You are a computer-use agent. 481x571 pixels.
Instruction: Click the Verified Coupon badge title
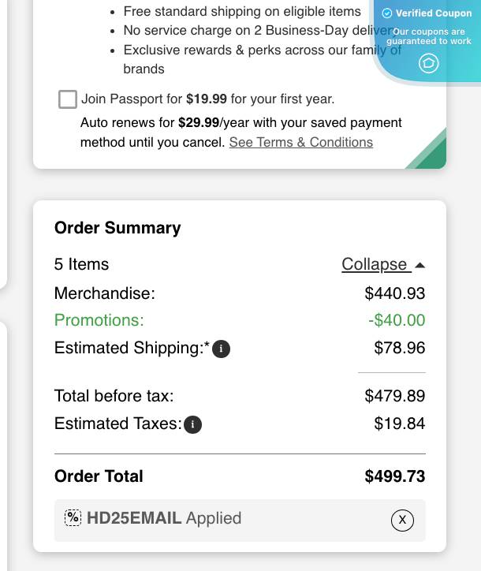click(434, 13)
